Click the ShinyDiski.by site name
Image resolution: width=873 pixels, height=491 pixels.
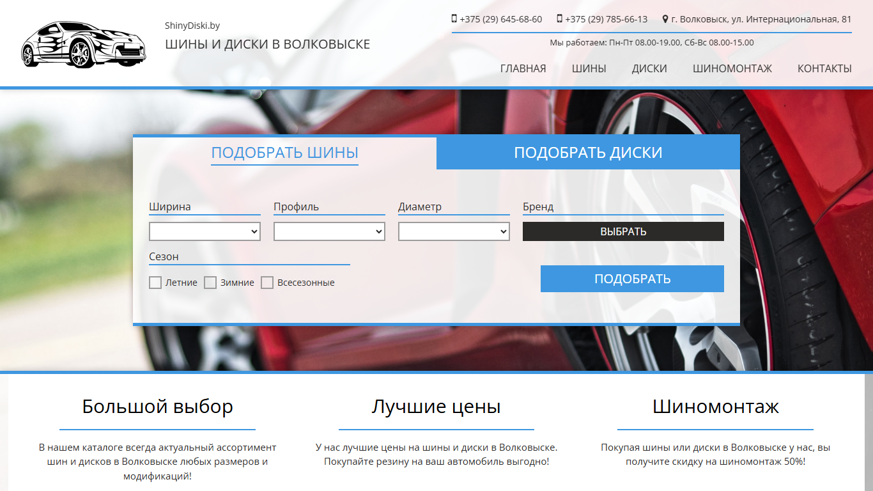pyautogui.click(x=192, y=26)
